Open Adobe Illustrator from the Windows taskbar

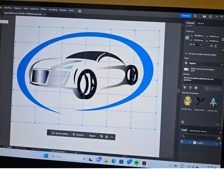(x=144, y=163)
